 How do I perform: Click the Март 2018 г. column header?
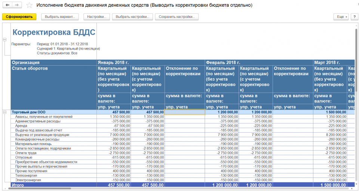point(334,62)
